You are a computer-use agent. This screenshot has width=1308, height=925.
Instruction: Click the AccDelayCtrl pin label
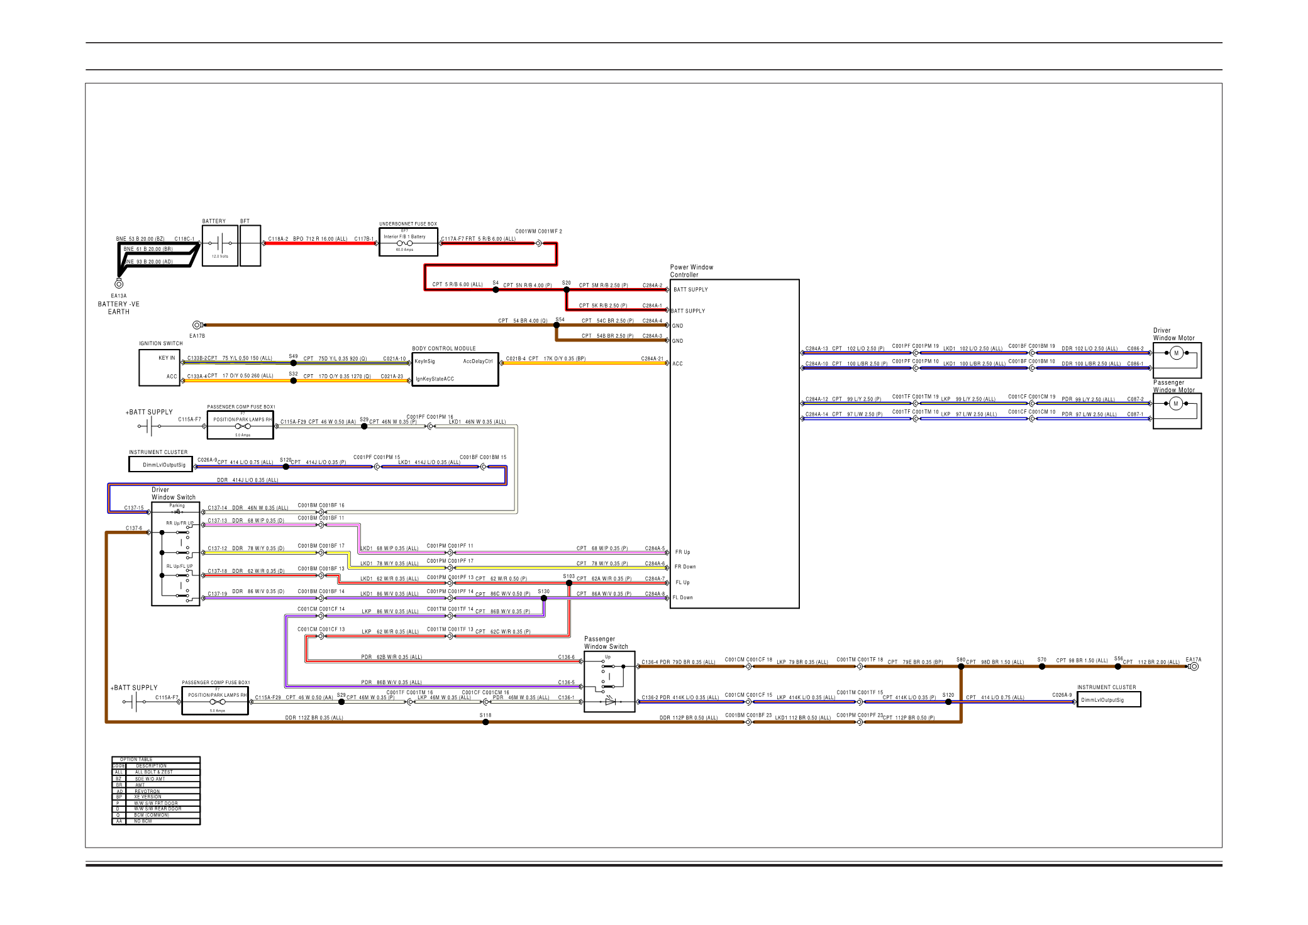(478, 362)
